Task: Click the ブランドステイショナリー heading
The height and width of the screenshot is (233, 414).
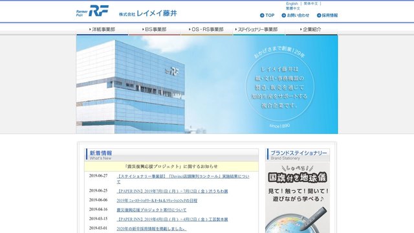Action: [298, 155]
